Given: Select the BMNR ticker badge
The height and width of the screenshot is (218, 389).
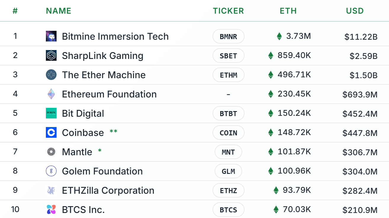Looking at the screenshot, I should click(228, 36).
